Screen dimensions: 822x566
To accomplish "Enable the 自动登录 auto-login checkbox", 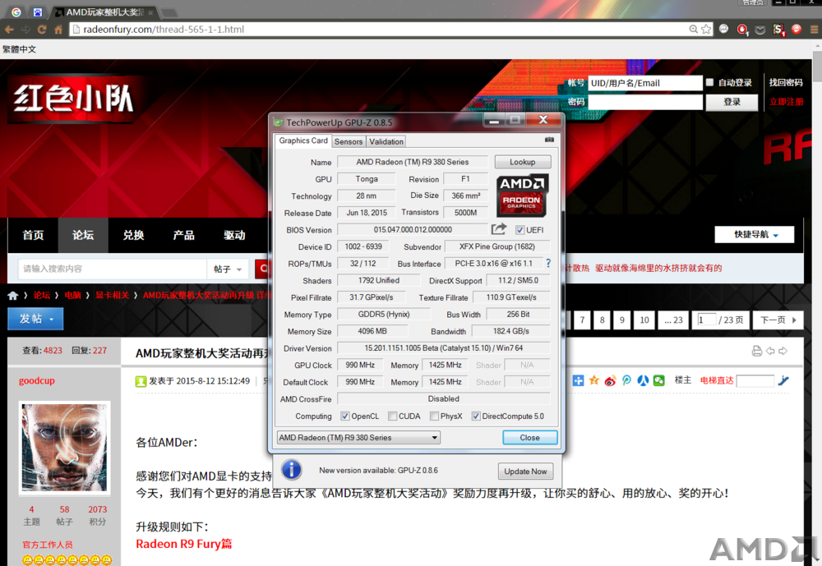I will [x=709, y=82].
